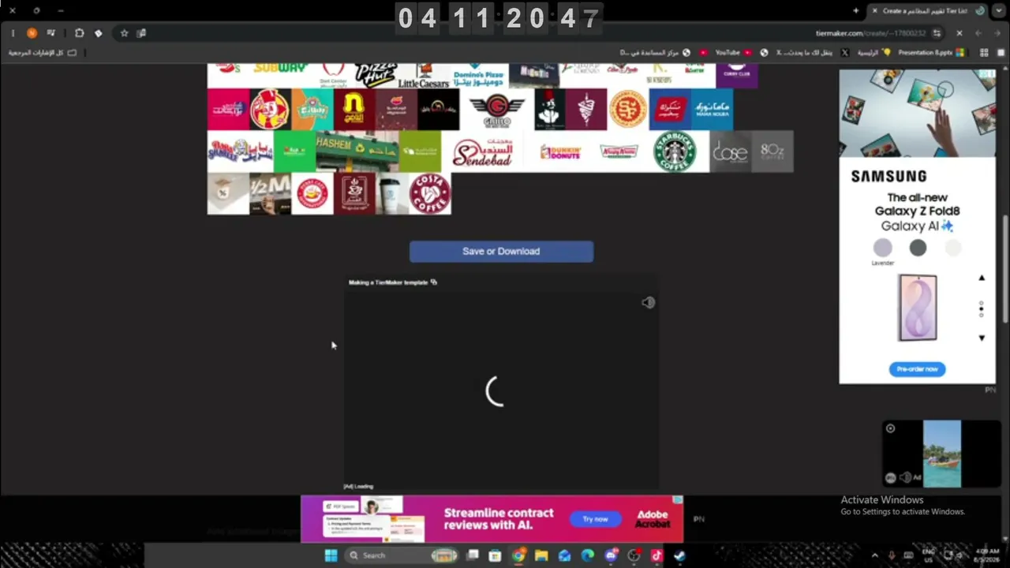
Task: Open the orange Chrome profile avatar
Action: pyautogui.click(x=32, y=33)
